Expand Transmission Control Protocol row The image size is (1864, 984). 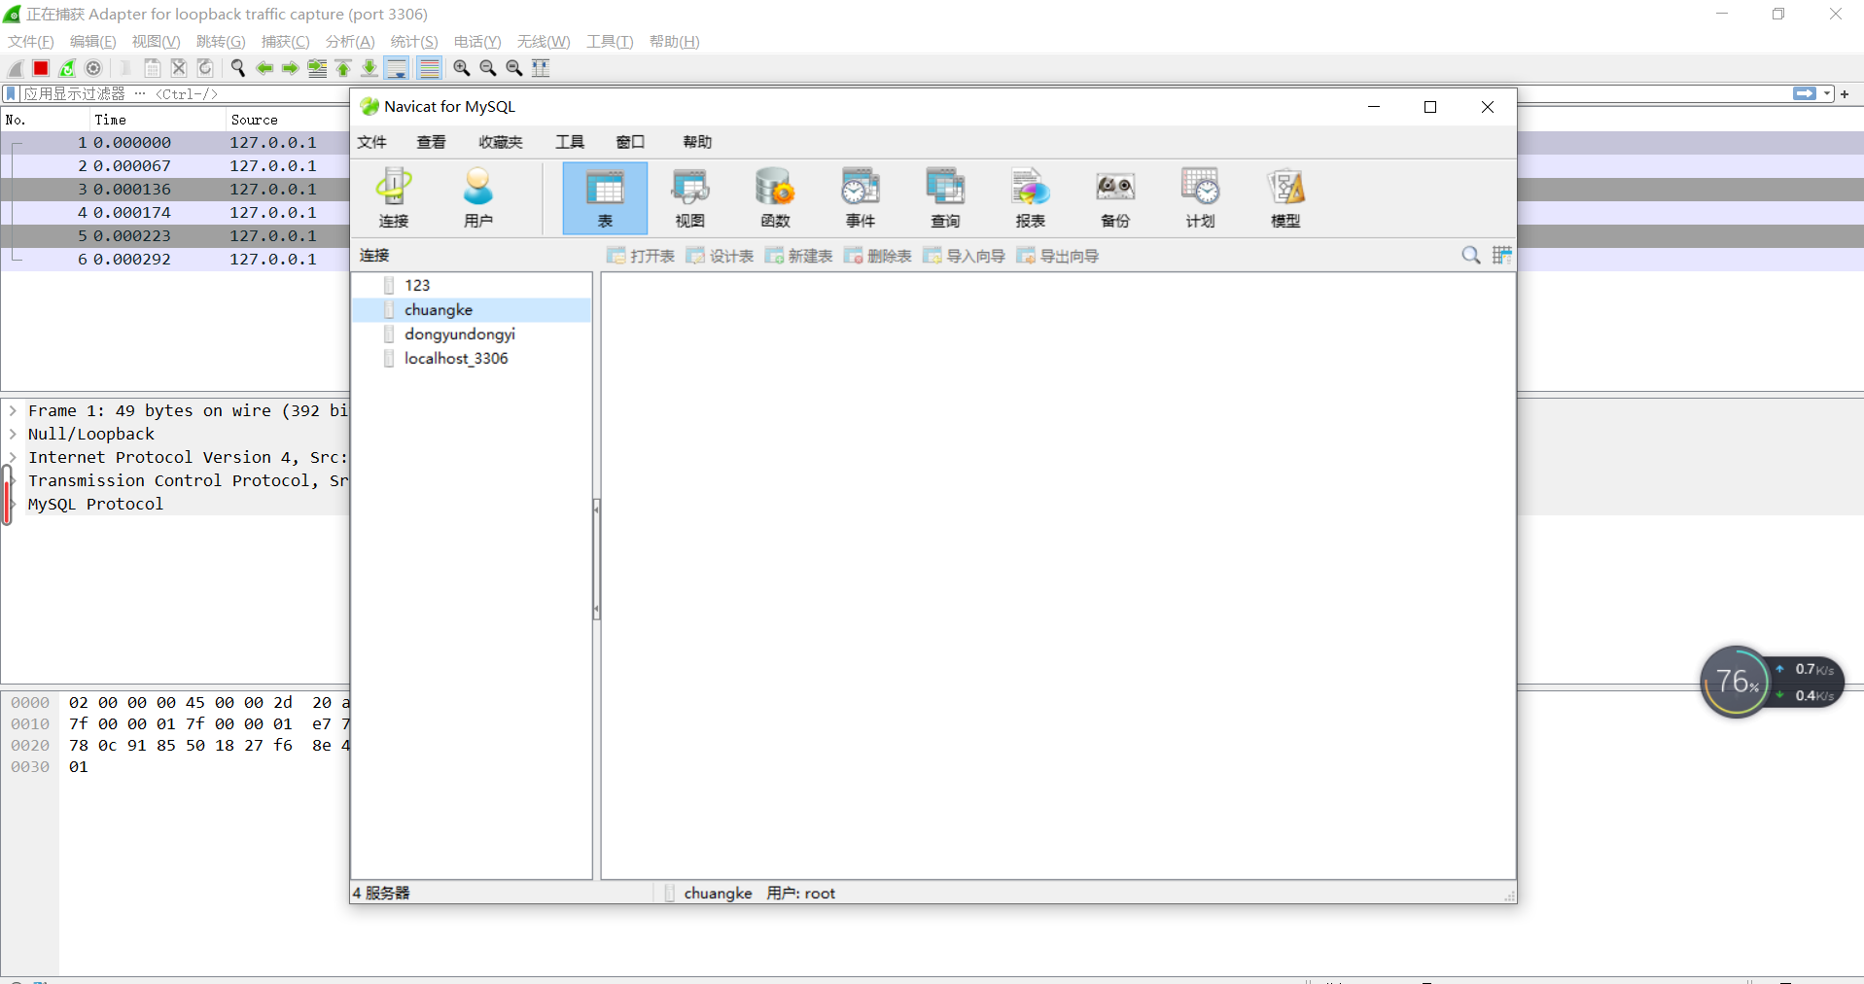[x=13, y=480]
